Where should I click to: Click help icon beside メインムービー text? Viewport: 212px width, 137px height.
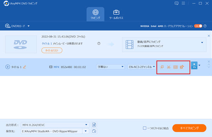(x=99, y=43)
